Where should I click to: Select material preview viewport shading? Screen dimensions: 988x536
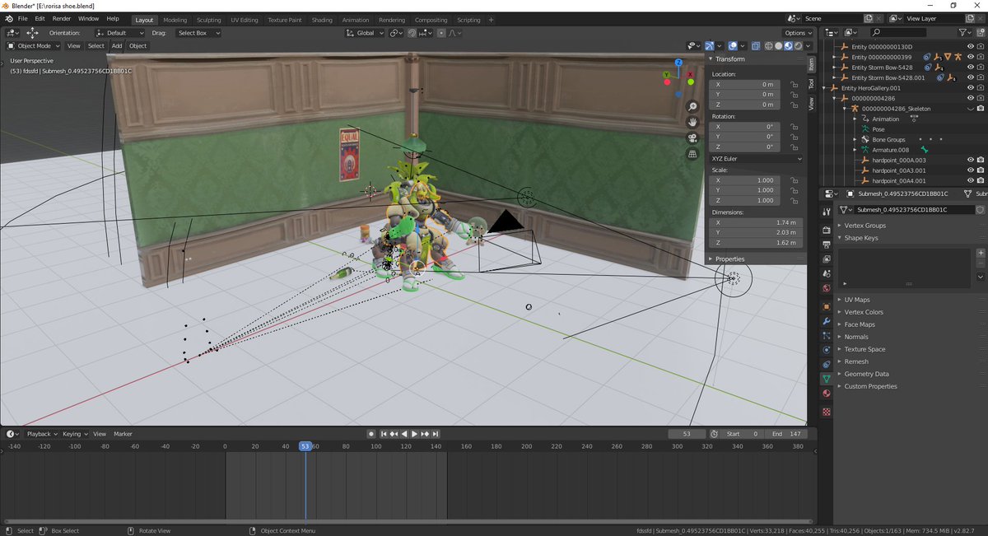(789, 46)
